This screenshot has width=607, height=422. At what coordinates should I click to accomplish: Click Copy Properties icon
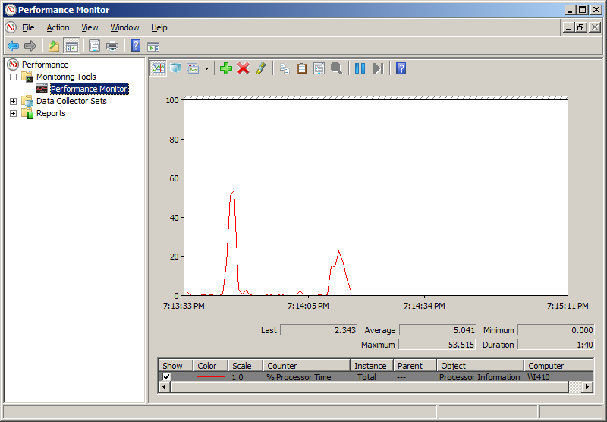click(x=285, y=68)
